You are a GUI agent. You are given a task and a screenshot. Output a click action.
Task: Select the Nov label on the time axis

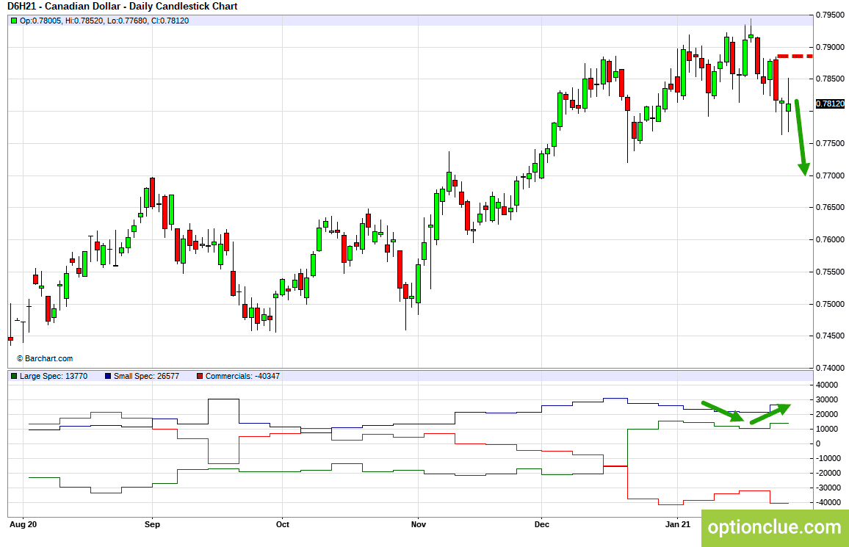(419, 524)
